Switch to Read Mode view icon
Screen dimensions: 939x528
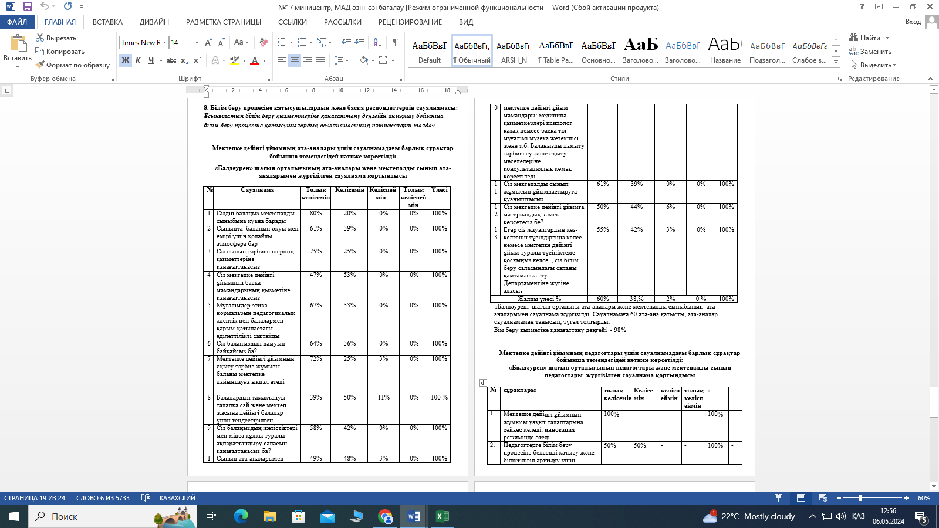(778, 498)
